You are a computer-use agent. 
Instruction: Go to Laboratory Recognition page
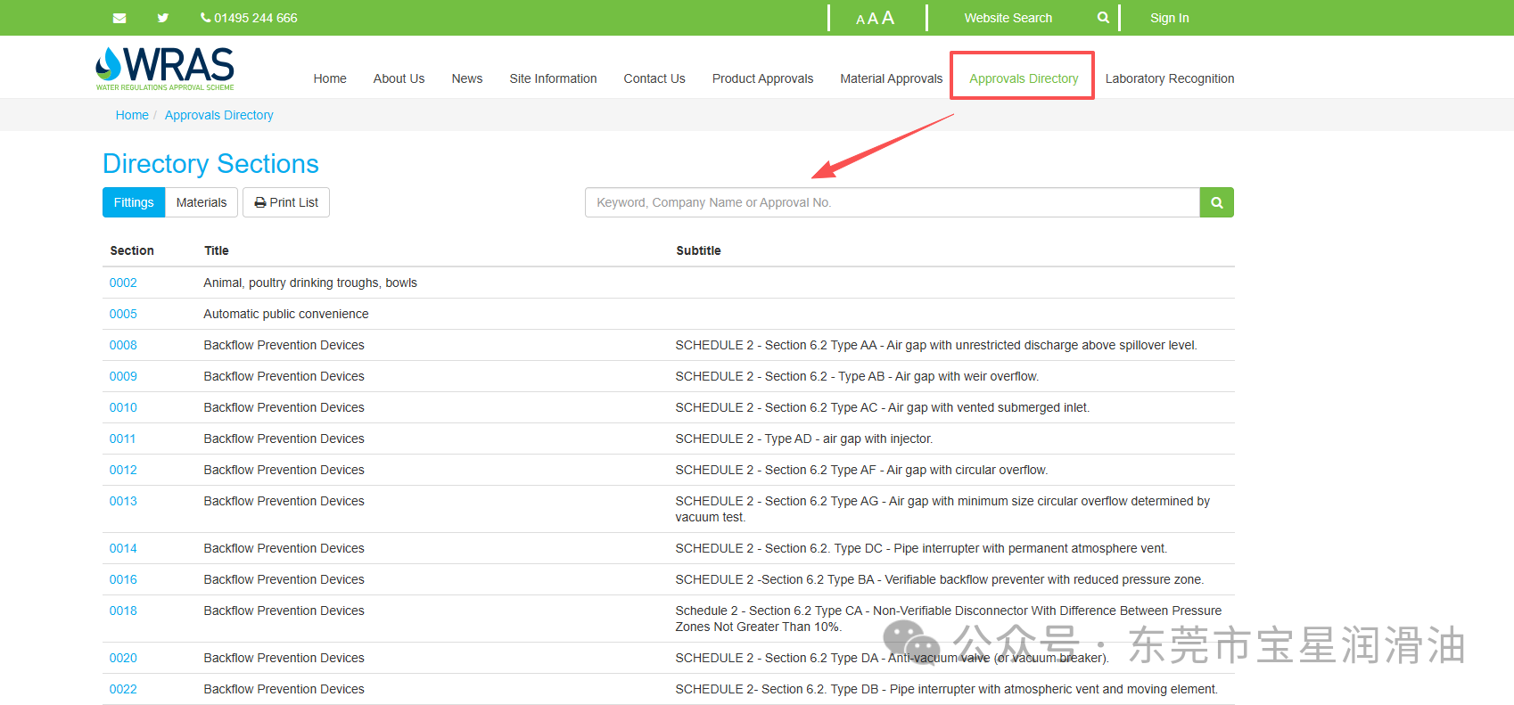pos(1169,78)
